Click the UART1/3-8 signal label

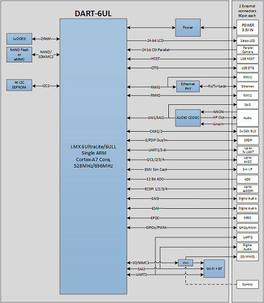point(157,150)
